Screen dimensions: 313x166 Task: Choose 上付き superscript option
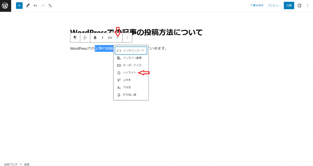pyautogui.click(x=131, y=80)
